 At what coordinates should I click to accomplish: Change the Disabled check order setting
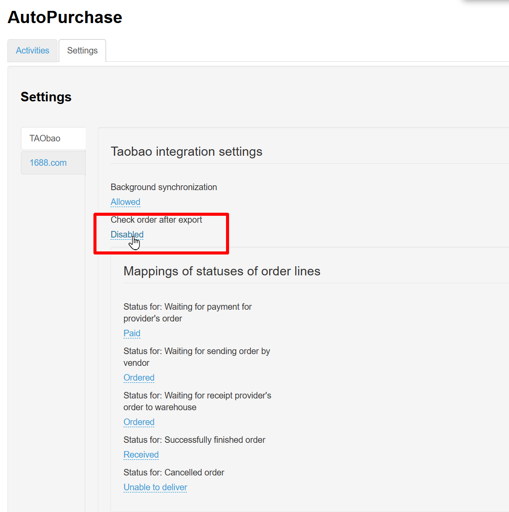pyautogui.click(x=126, y=234)
